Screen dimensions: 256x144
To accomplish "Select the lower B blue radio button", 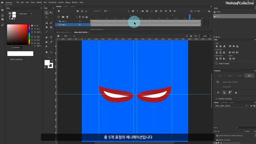I will [32, 43].
